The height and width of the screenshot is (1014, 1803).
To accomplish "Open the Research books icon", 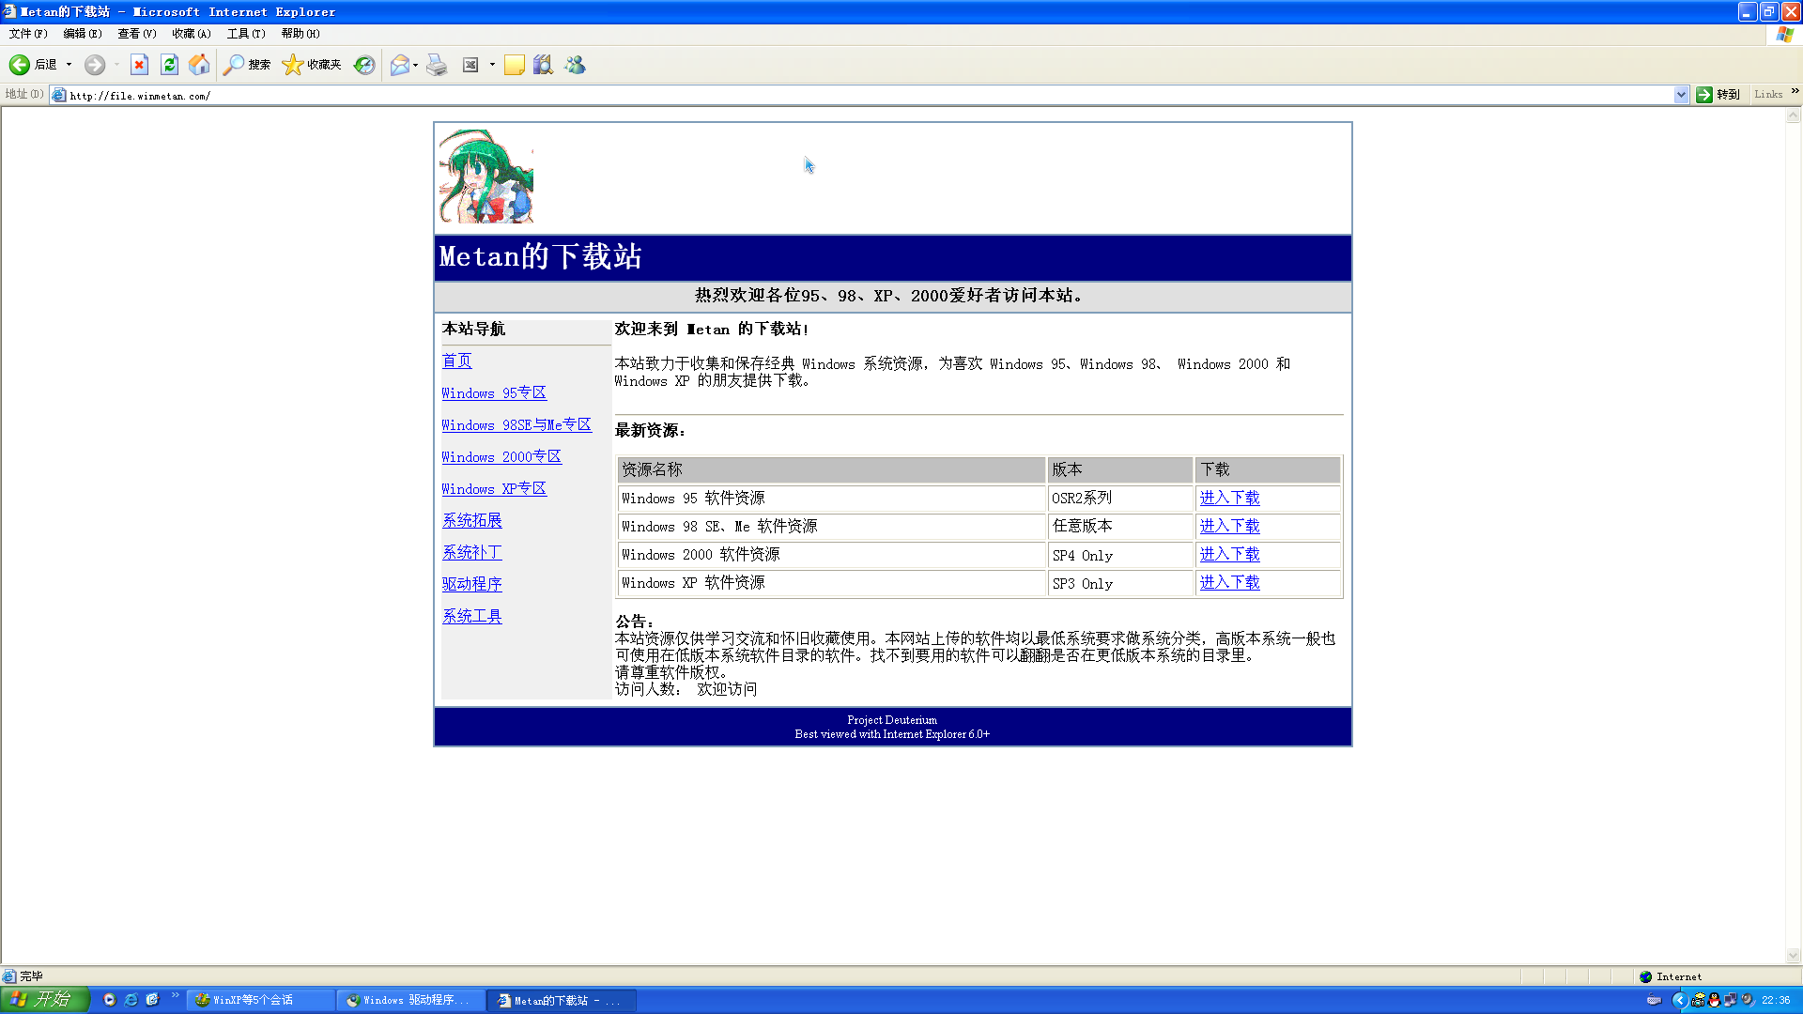I will pos(543,65).
